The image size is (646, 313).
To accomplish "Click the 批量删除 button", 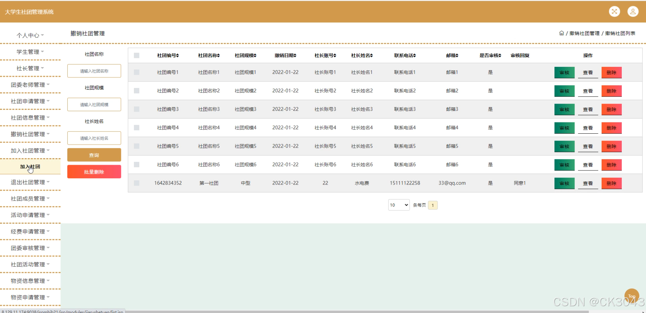I will [x=94, y=172].
